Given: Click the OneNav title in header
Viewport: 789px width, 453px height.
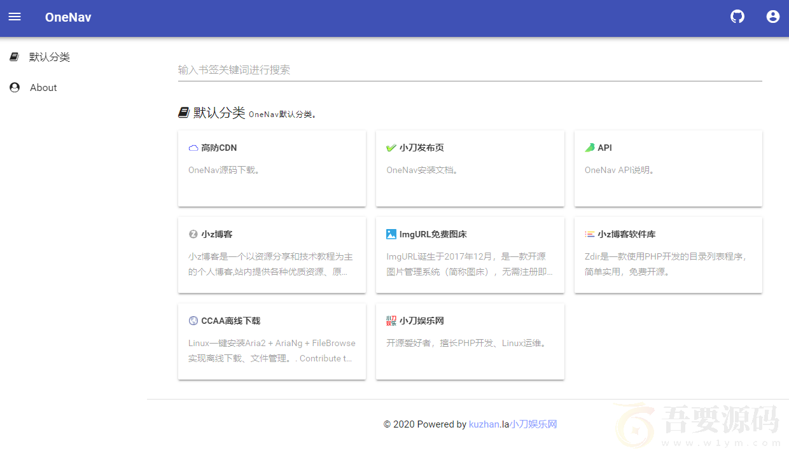Looking at the screenshot, I should point(68,17).
